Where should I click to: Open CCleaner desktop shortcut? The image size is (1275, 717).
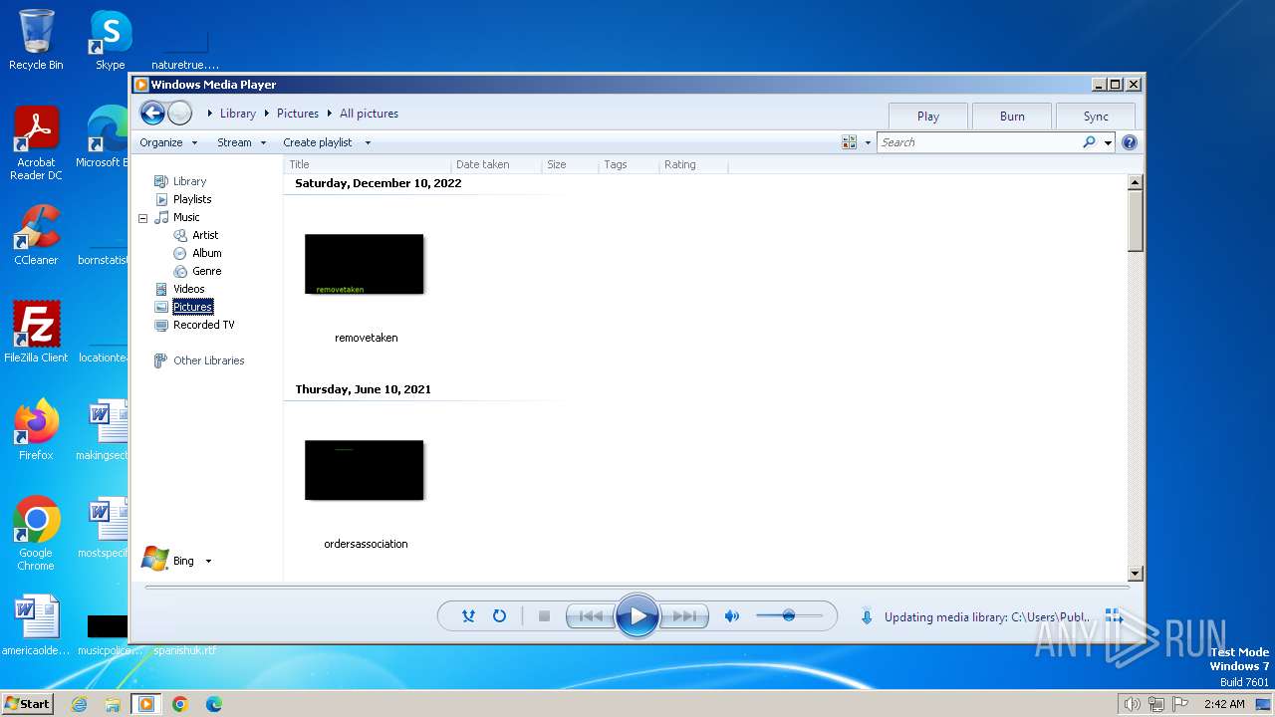click(x=36, y=234)
